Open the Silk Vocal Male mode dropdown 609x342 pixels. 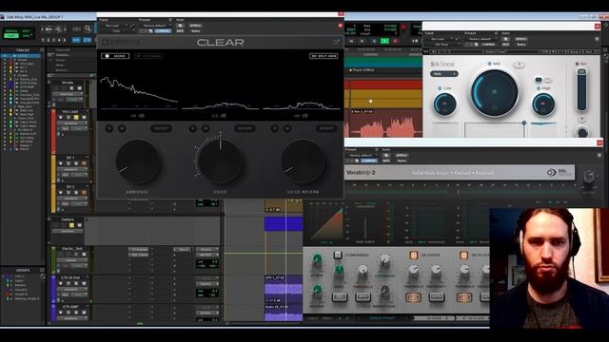(x=444, y=74)
